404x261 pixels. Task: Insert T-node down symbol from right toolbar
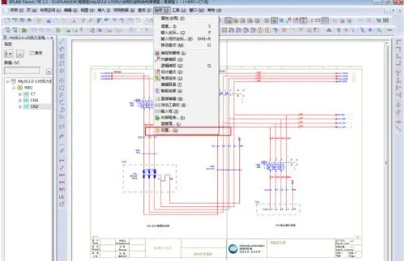tap(398, 73)
